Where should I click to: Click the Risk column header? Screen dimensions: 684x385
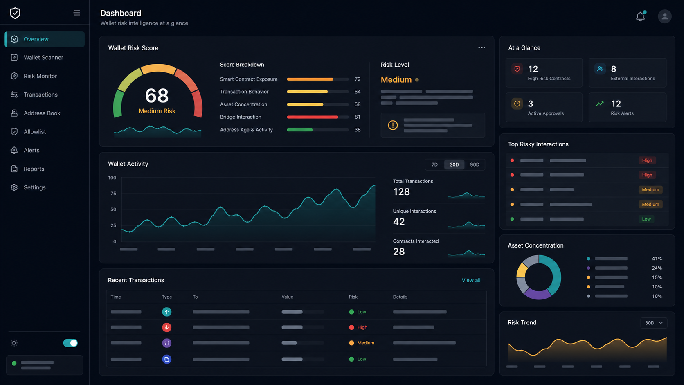[353, 297]
